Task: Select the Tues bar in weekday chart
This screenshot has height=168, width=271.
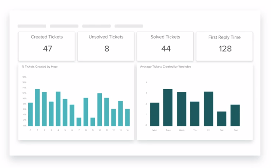Action: point(168,107)
